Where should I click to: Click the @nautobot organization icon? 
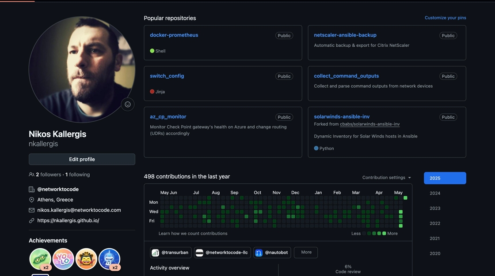(259, 253)
